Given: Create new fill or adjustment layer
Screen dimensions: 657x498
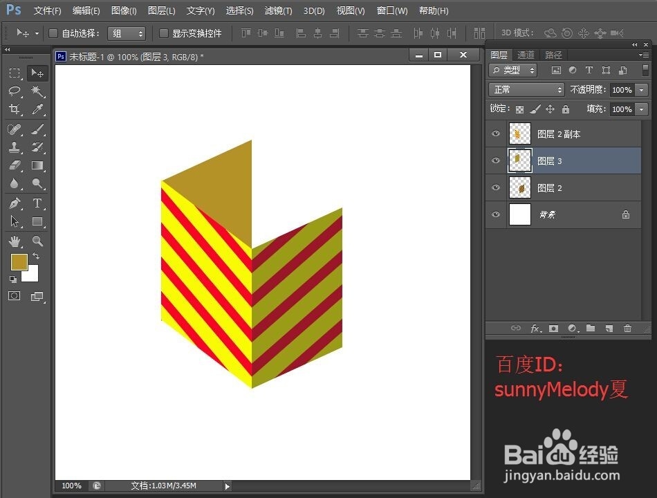Looking at the screenshot, I should (x=573, y=329).
